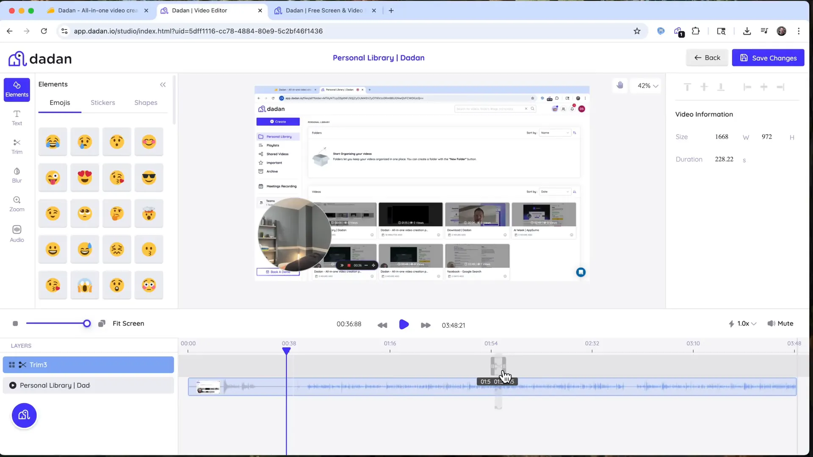Click the video clip thumbnail on timeline

[x=208, y=387]
